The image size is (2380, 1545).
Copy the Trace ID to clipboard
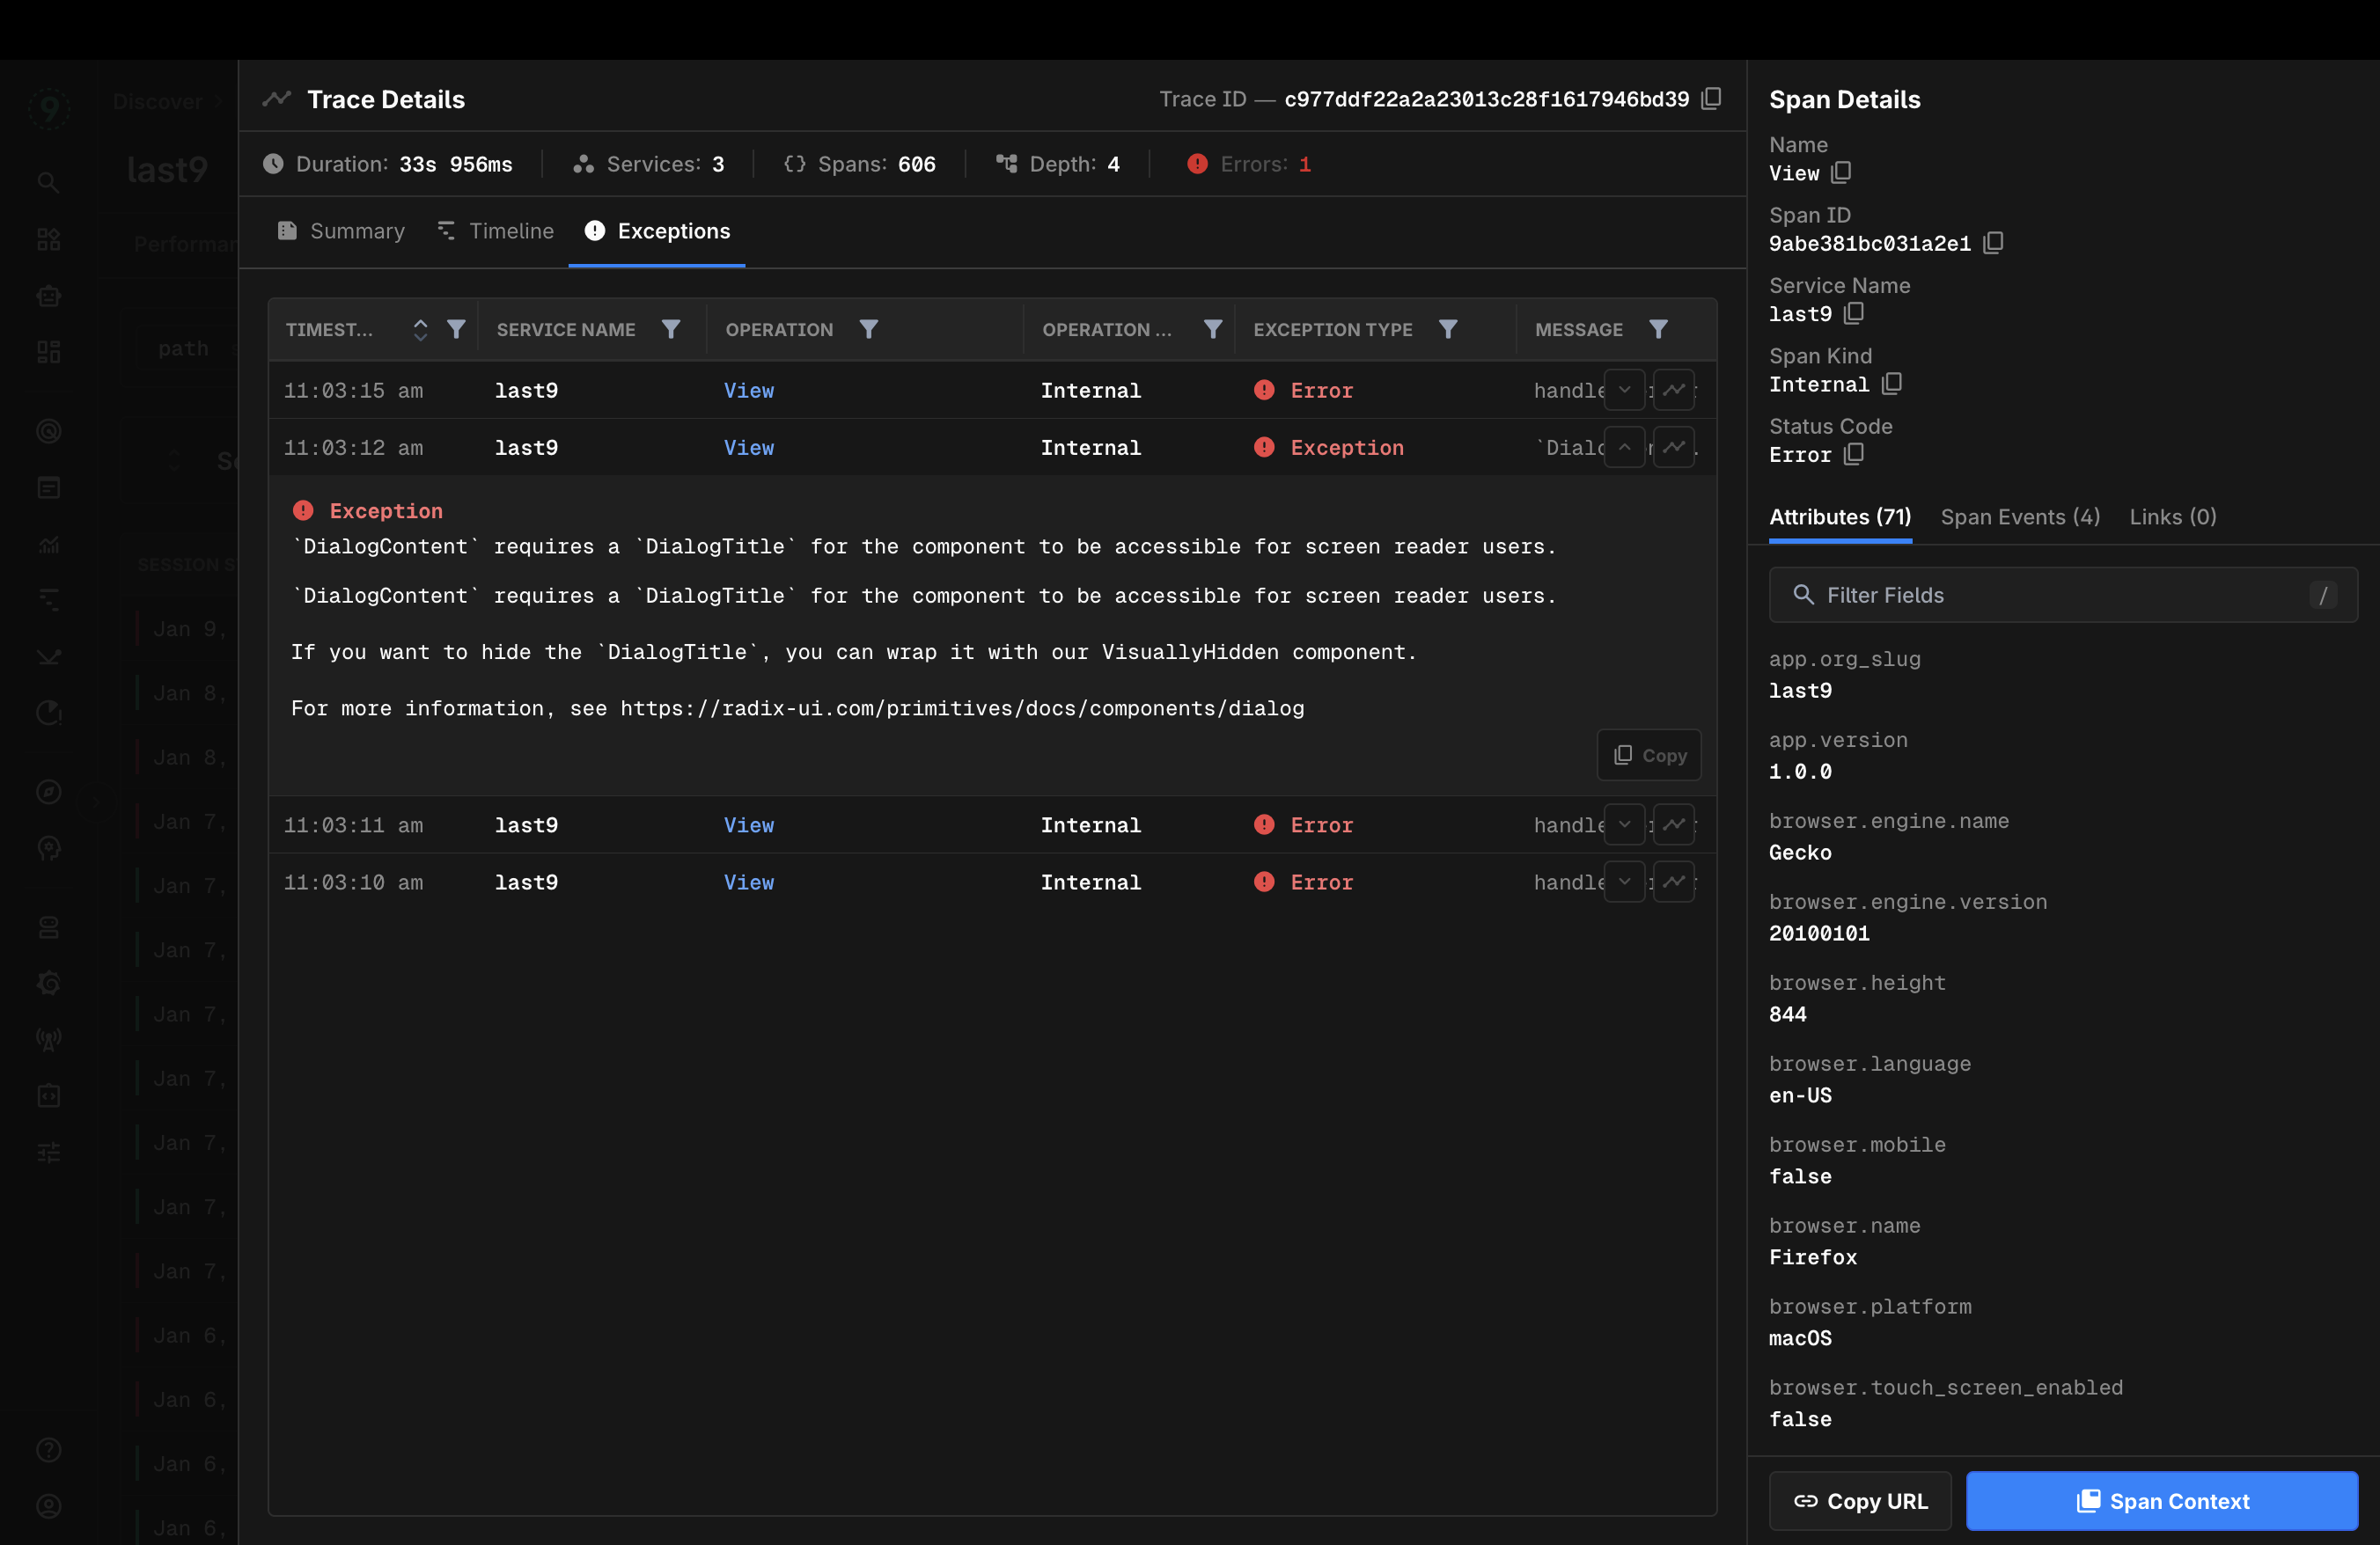coord(1711,98)
